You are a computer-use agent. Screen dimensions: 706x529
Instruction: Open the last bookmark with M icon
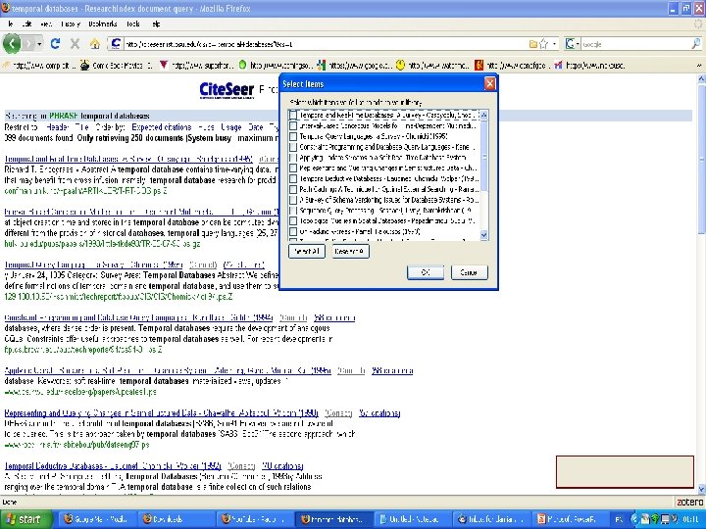(589, 66)
